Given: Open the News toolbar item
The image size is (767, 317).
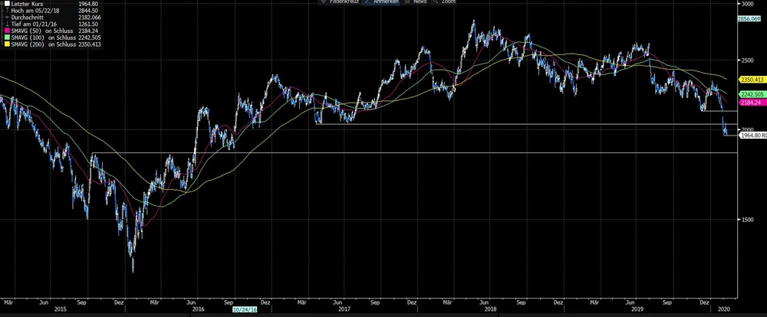Looking at the screenshot, I should [419, 3].
